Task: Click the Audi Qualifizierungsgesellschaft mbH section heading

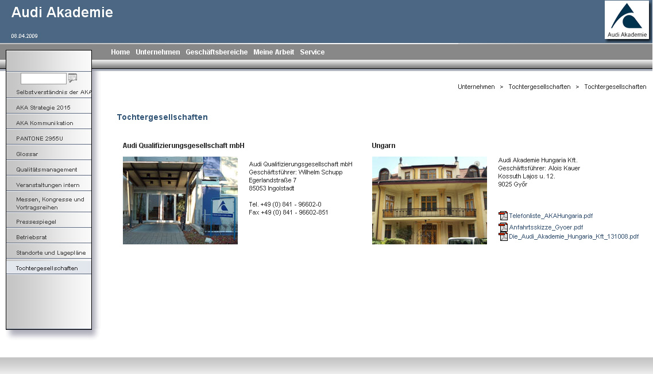Action: click(x=183, y=146)
